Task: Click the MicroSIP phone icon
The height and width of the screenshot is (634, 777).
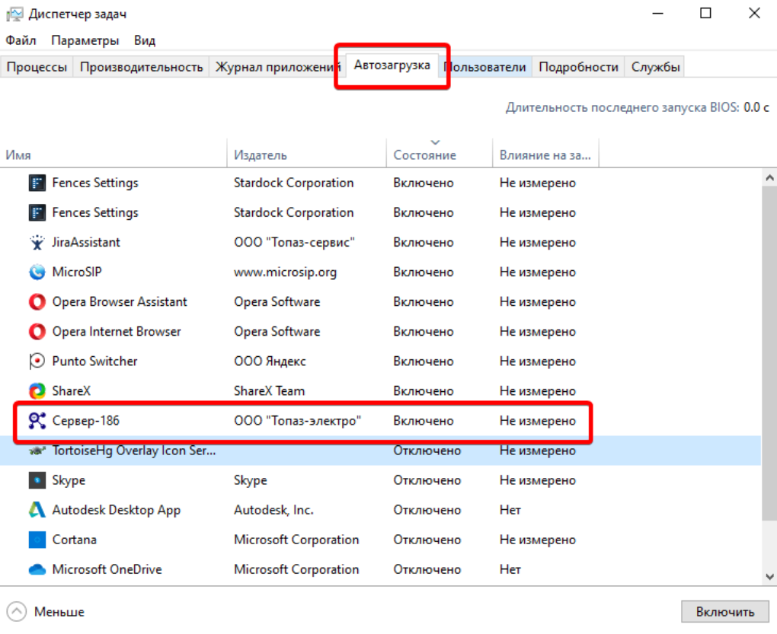Action: tap(37, 272)
